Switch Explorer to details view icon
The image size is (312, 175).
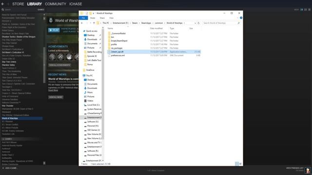(237, 164)
